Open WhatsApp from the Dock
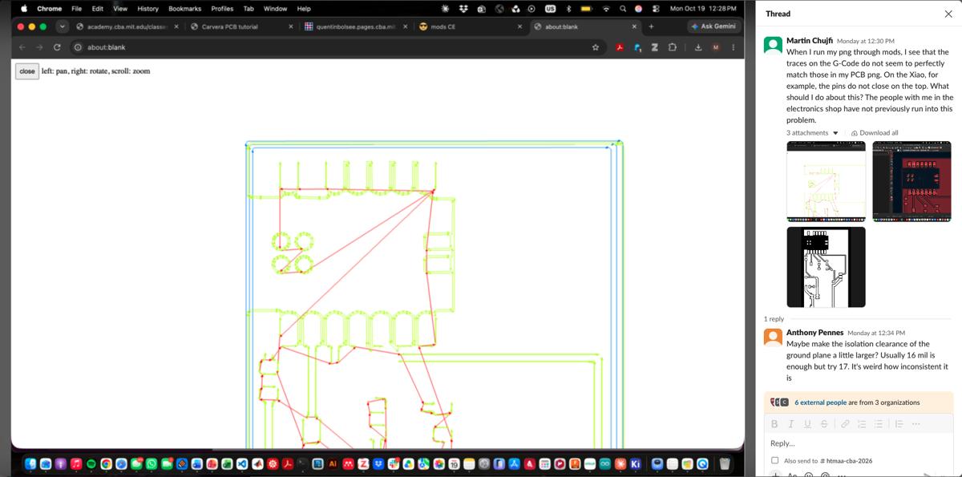Screen dimensions: 962x477 coord(152,463)
